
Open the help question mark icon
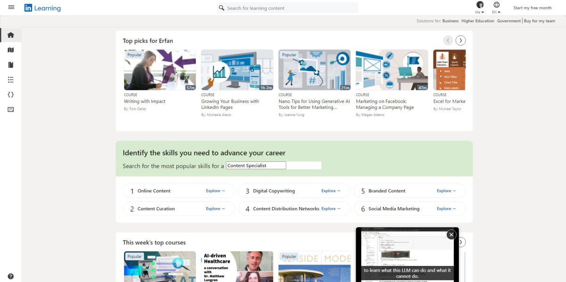pos(10,276)
